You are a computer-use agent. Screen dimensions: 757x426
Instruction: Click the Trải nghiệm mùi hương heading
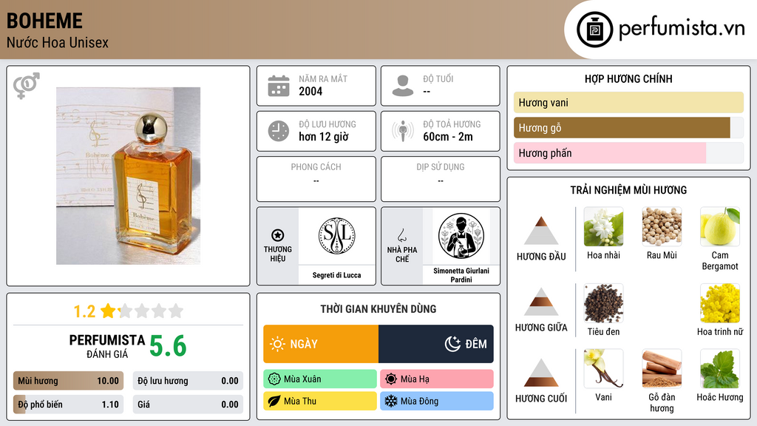coord(628,190)
